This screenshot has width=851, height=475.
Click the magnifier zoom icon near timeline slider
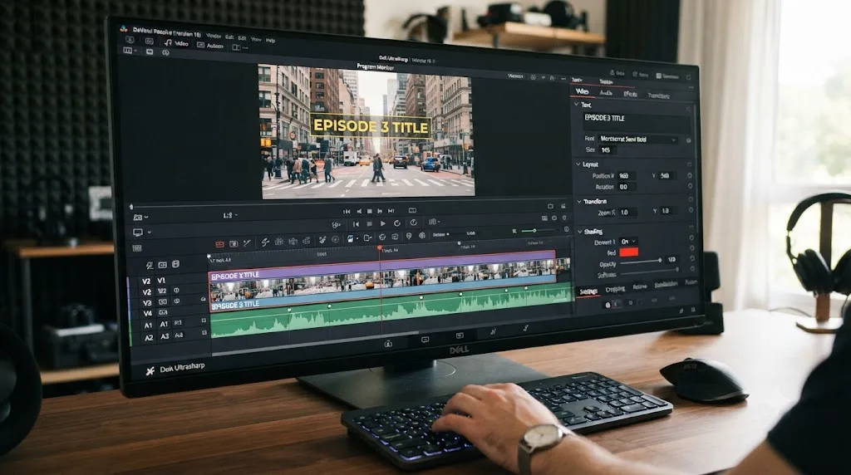(x=514, y=232)
